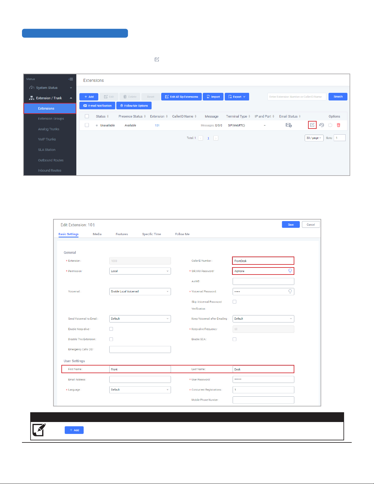Open the Export dropdown button
This screenshot has width=374, height=484.
pos(237,97)
